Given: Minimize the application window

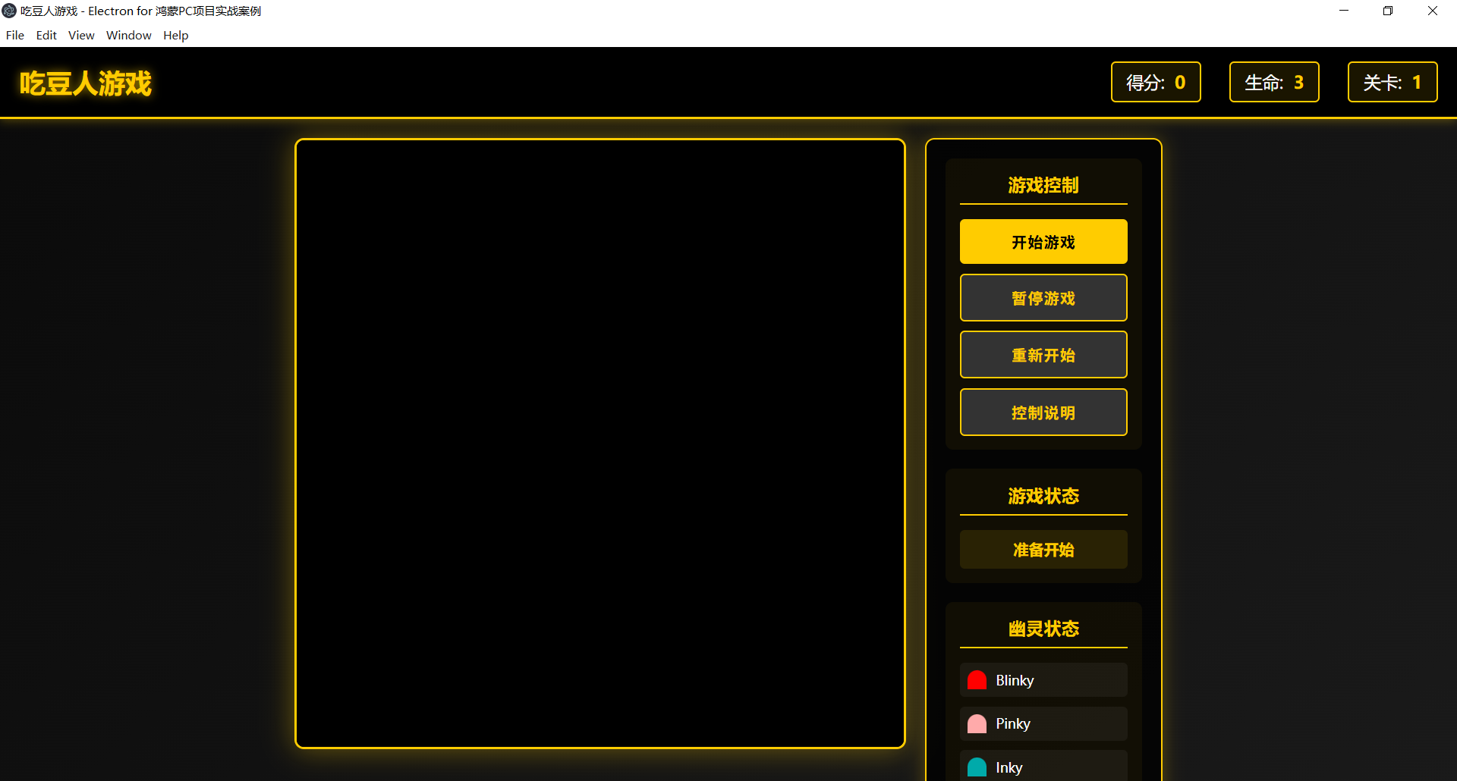Looking at the screenshot, I should [1344, 11].
